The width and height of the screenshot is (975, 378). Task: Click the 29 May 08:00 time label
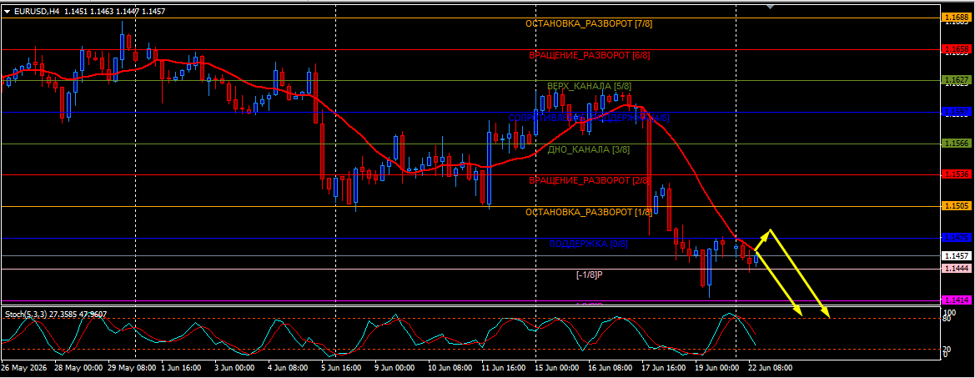132,368
